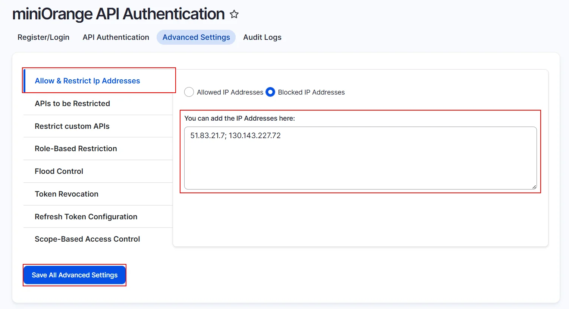
Task: Select the Role-Based Restriction section
Action: pyautogui.click(x=76, y=149)
